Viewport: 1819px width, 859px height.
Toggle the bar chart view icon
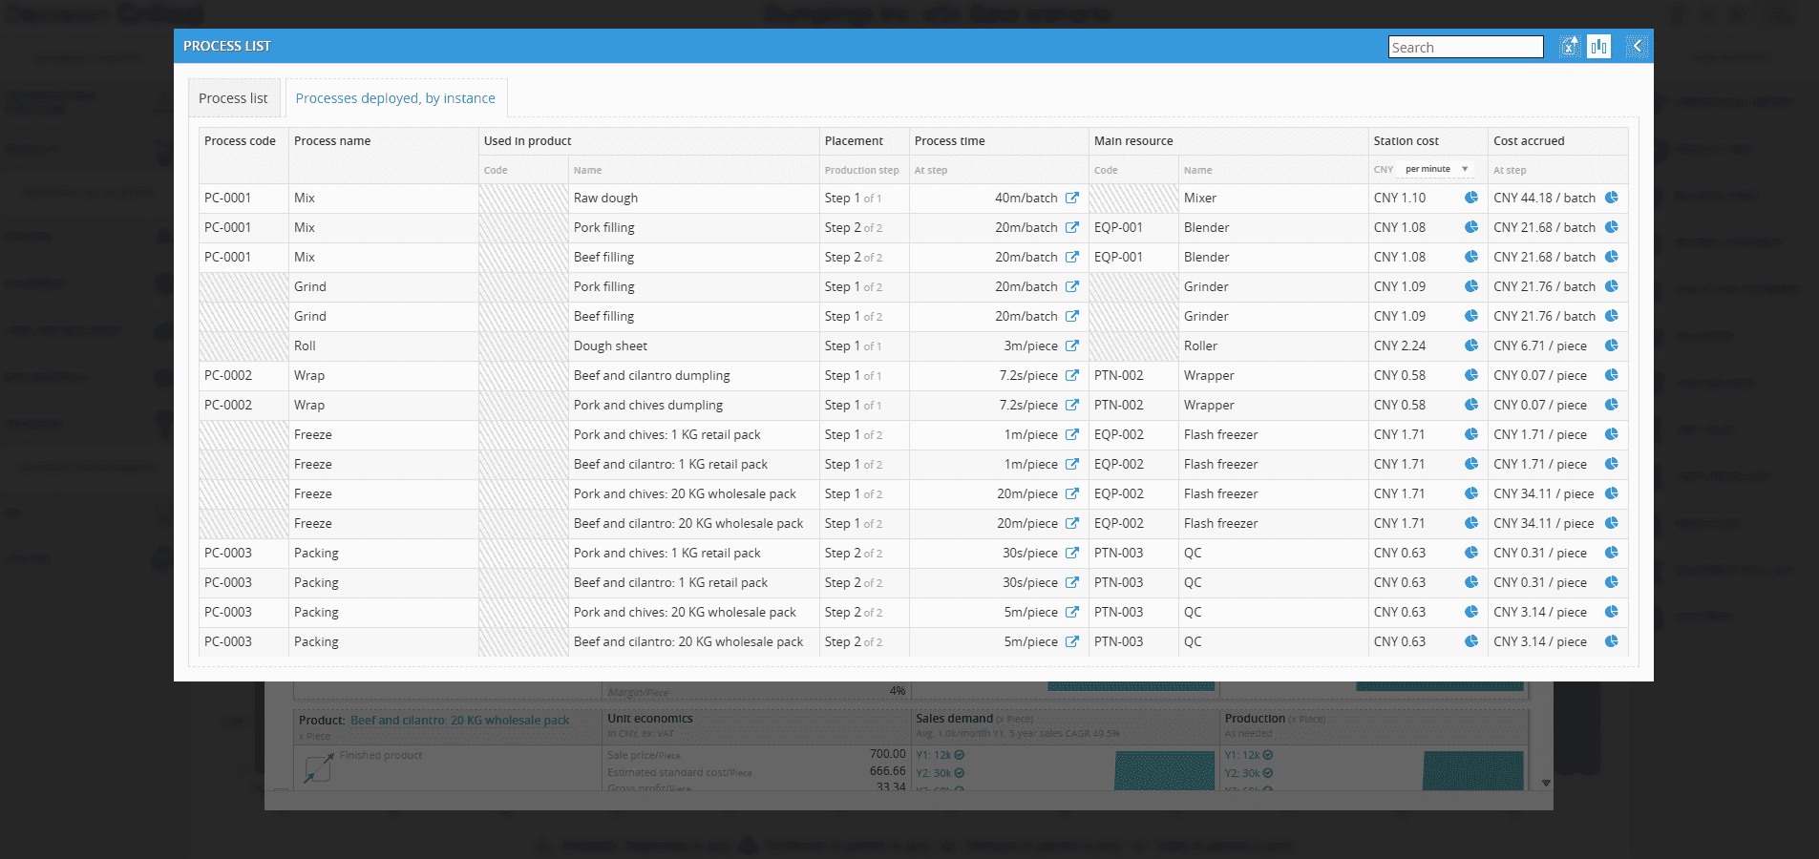pos(1598,46)
